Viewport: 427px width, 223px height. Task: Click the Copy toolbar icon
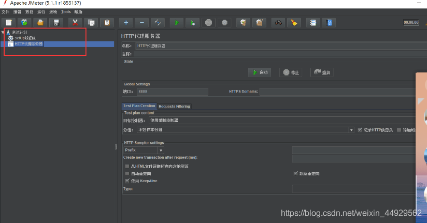[x=91, y=23]
